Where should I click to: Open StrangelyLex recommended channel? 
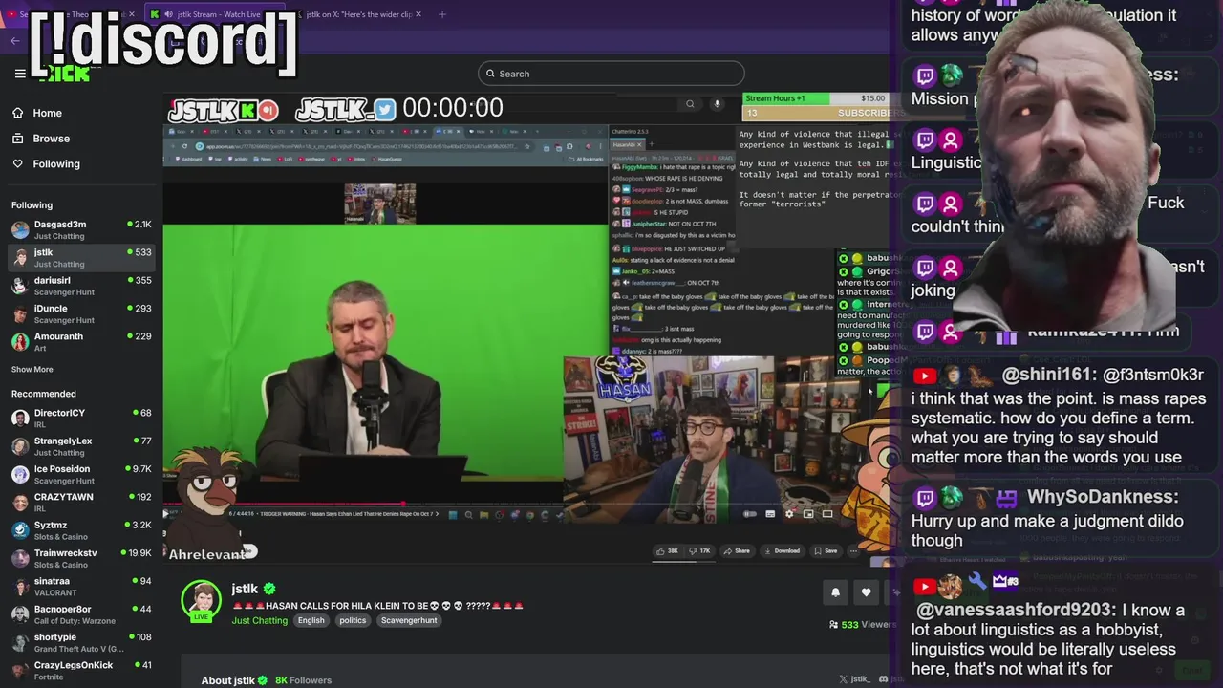(81, 446)
